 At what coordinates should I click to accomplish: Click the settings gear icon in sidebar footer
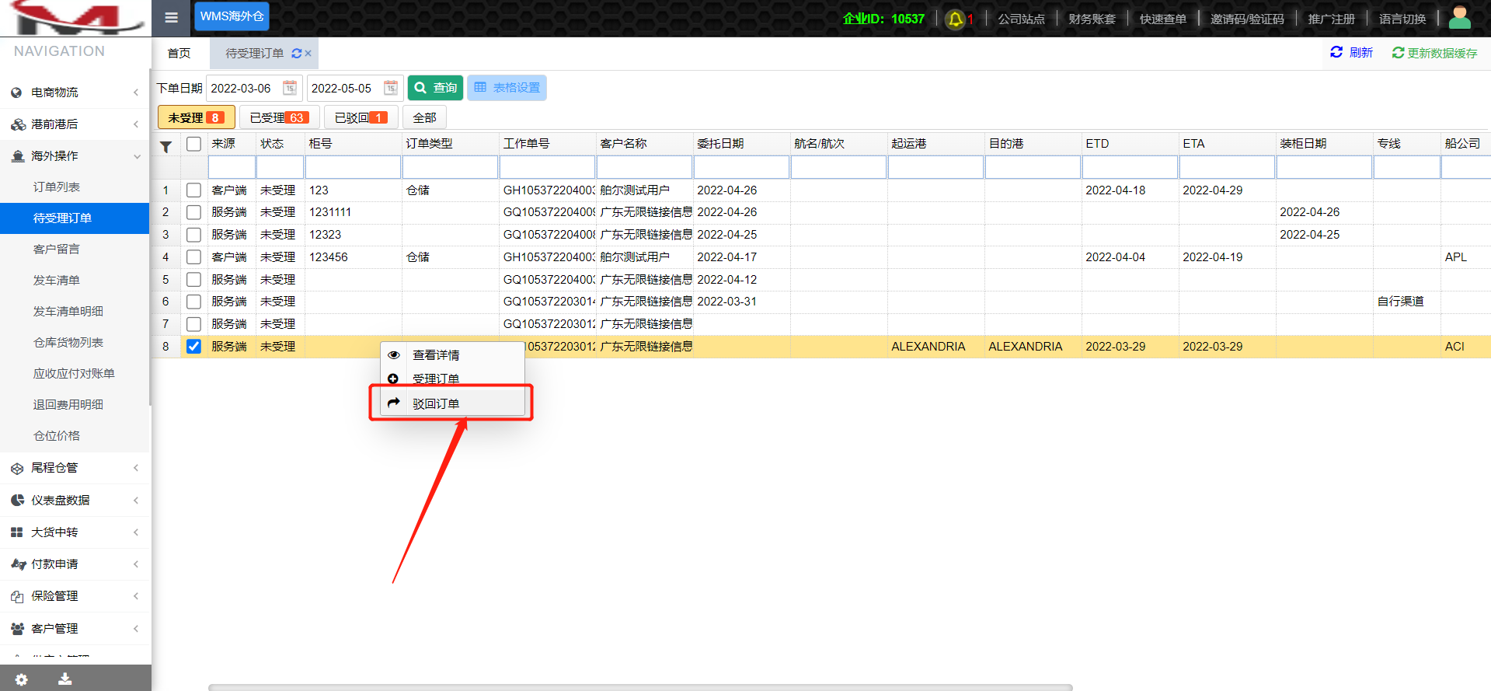click(x=22, y=679)
